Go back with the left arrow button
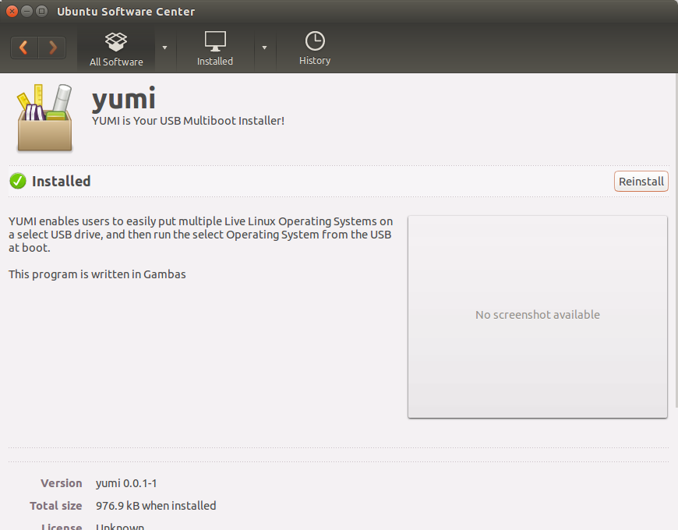The height and width of the screenshot is (530, 678). 24,47
